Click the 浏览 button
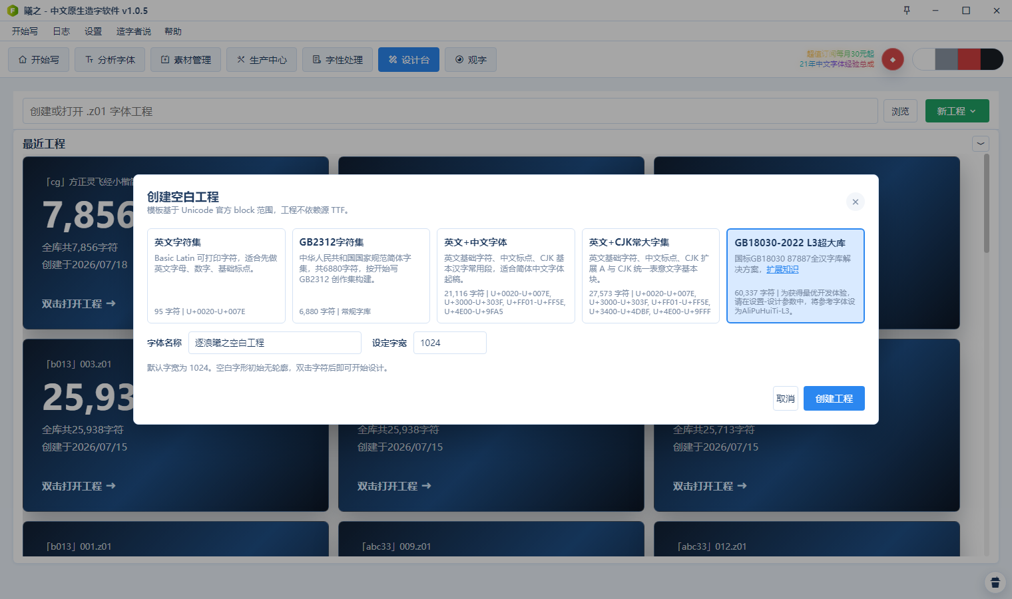The height and width of the screenshot is (599, 1012). pos(900,111)
